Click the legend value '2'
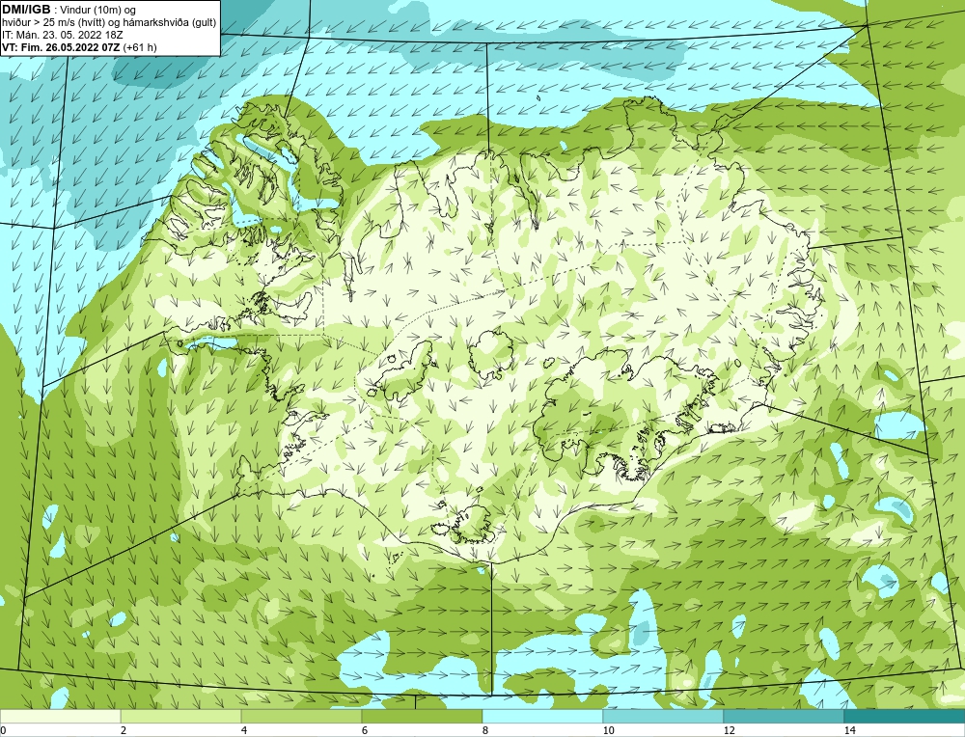This screenshot has width=965, height=737. (124, 730)
